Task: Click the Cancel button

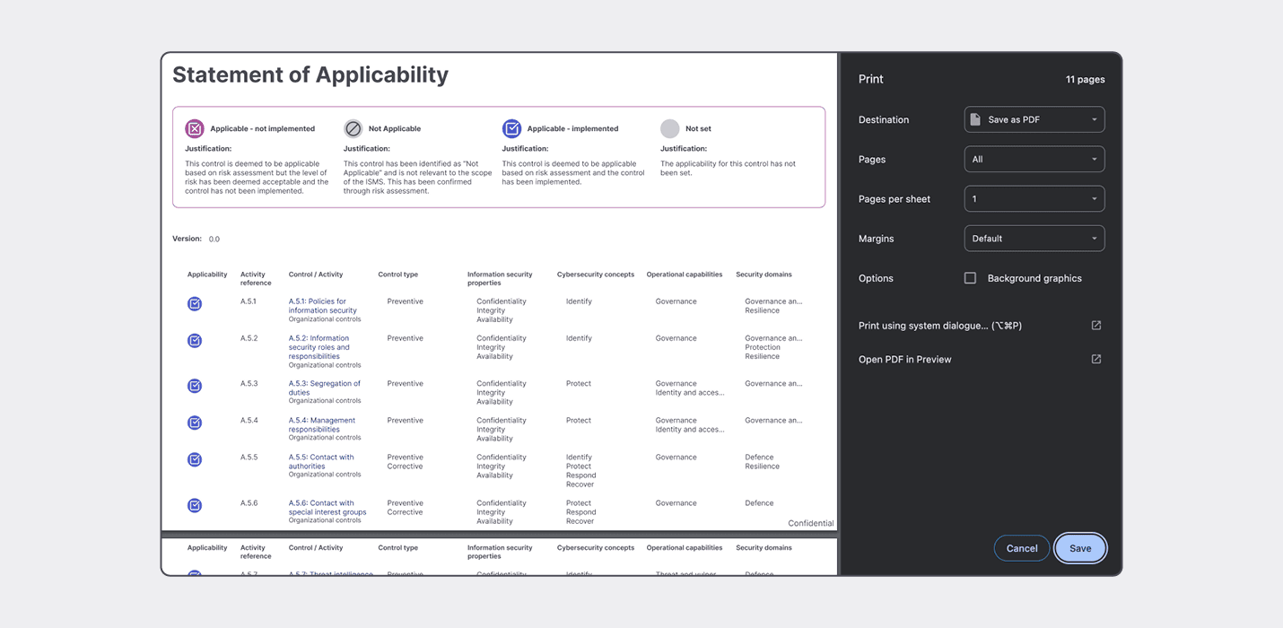Action: point(1021,547)
